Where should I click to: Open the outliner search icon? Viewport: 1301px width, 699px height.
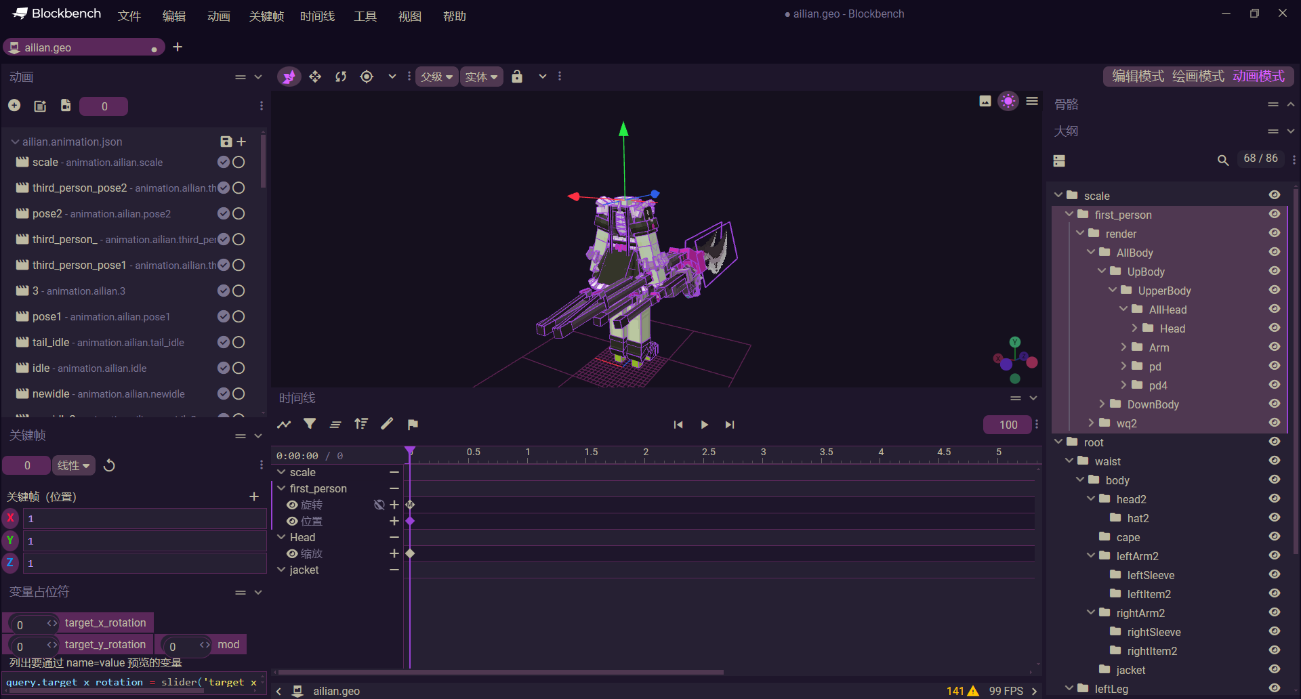1222,161
